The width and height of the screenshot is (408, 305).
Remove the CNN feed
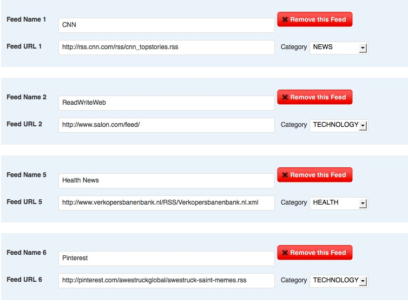315,19
